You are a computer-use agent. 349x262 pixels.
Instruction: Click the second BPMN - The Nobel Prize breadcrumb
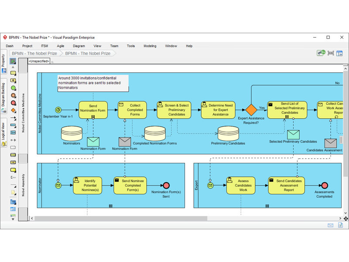point(88,53)
